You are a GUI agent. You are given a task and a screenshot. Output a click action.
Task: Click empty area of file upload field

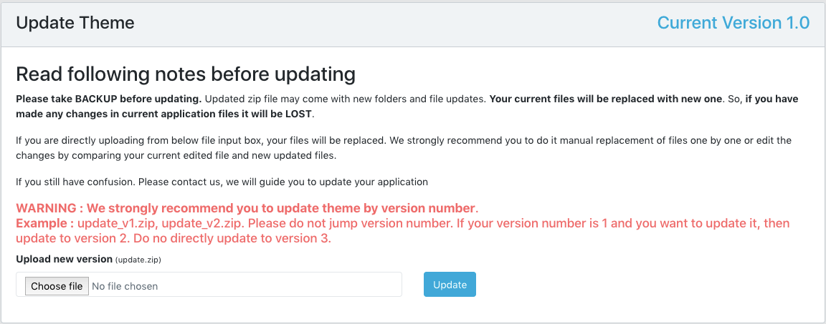287,285
